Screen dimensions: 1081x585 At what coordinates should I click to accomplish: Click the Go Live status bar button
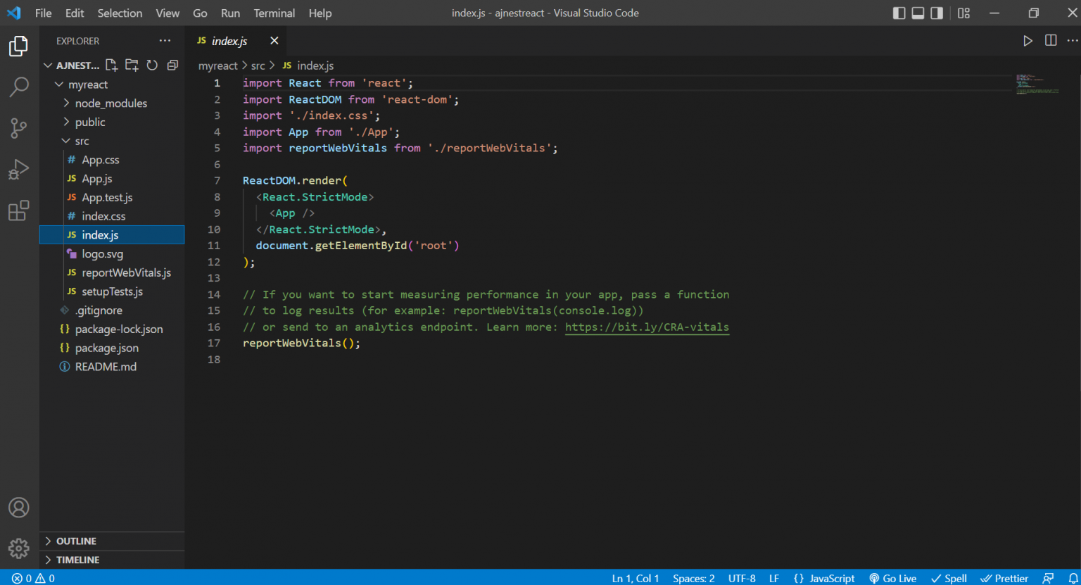(x=892, y=578)
